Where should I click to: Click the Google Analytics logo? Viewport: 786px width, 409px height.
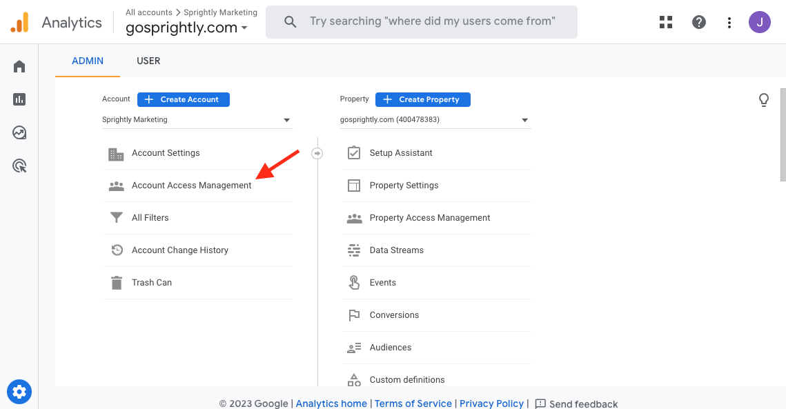click(19, 23)
